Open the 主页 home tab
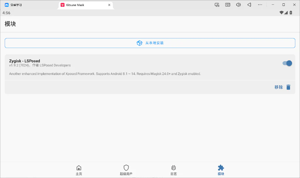 pyautogui.click(x=79, y=170)
